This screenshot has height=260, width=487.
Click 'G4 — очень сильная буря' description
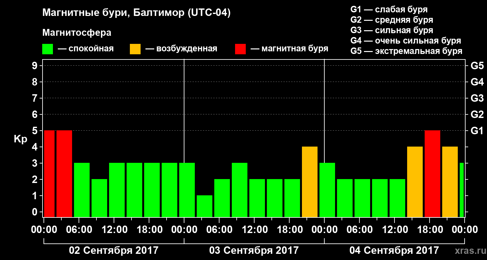tap(406, 41)
